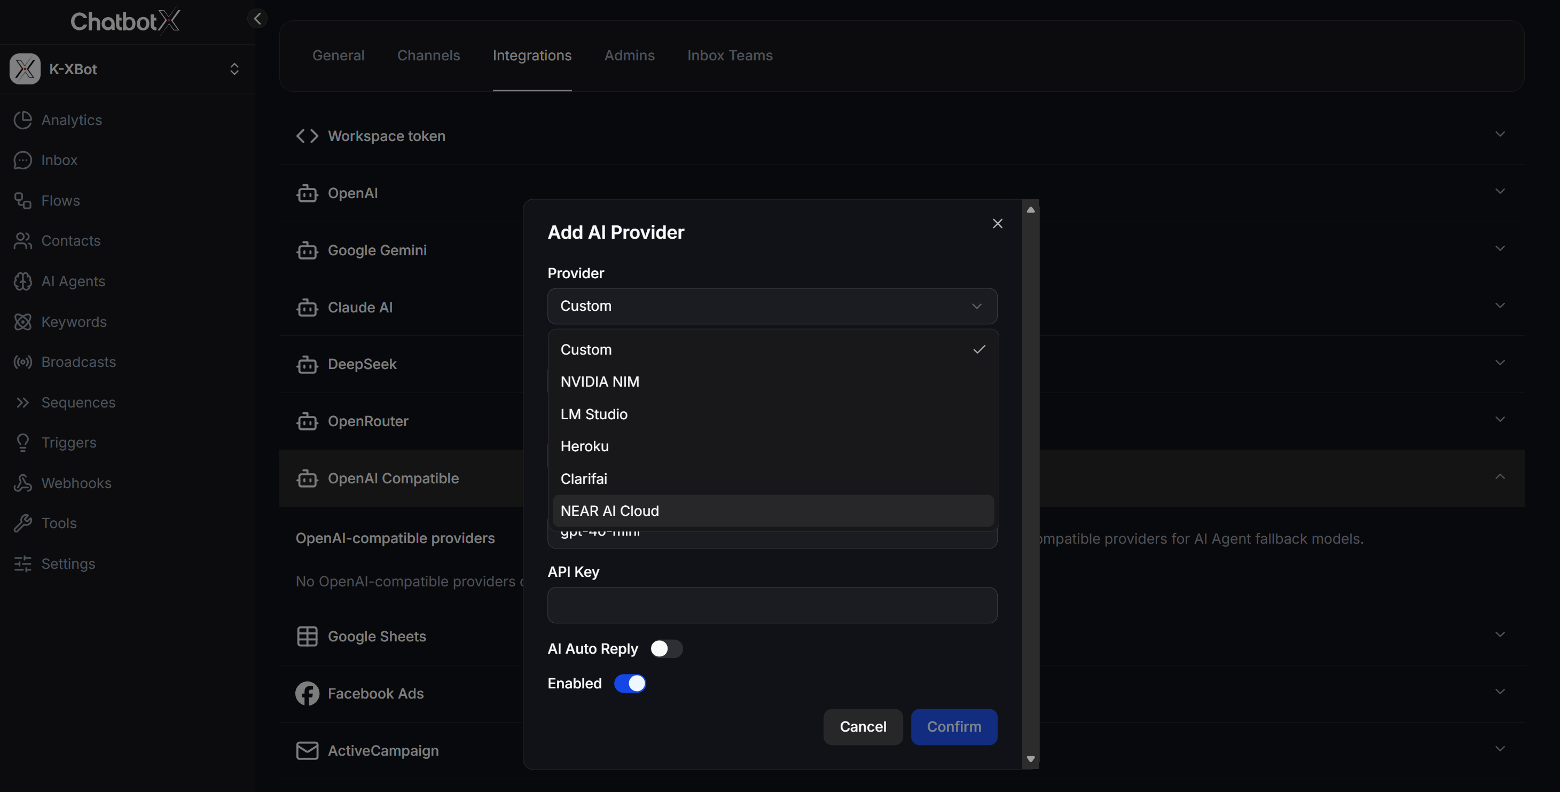Click the Confirm button
The image size is (1560, 792).
[954, 727]
